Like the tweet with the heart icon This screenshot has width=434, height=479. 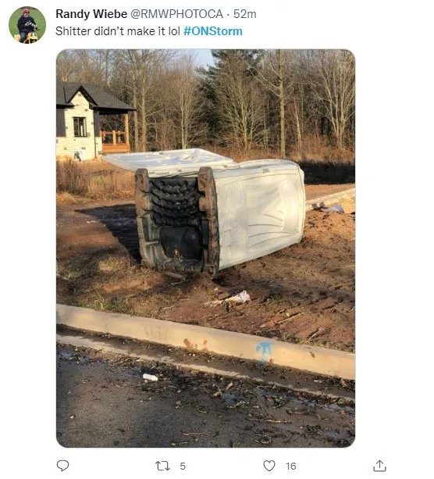pyautogui.click(x=269, y=466)
